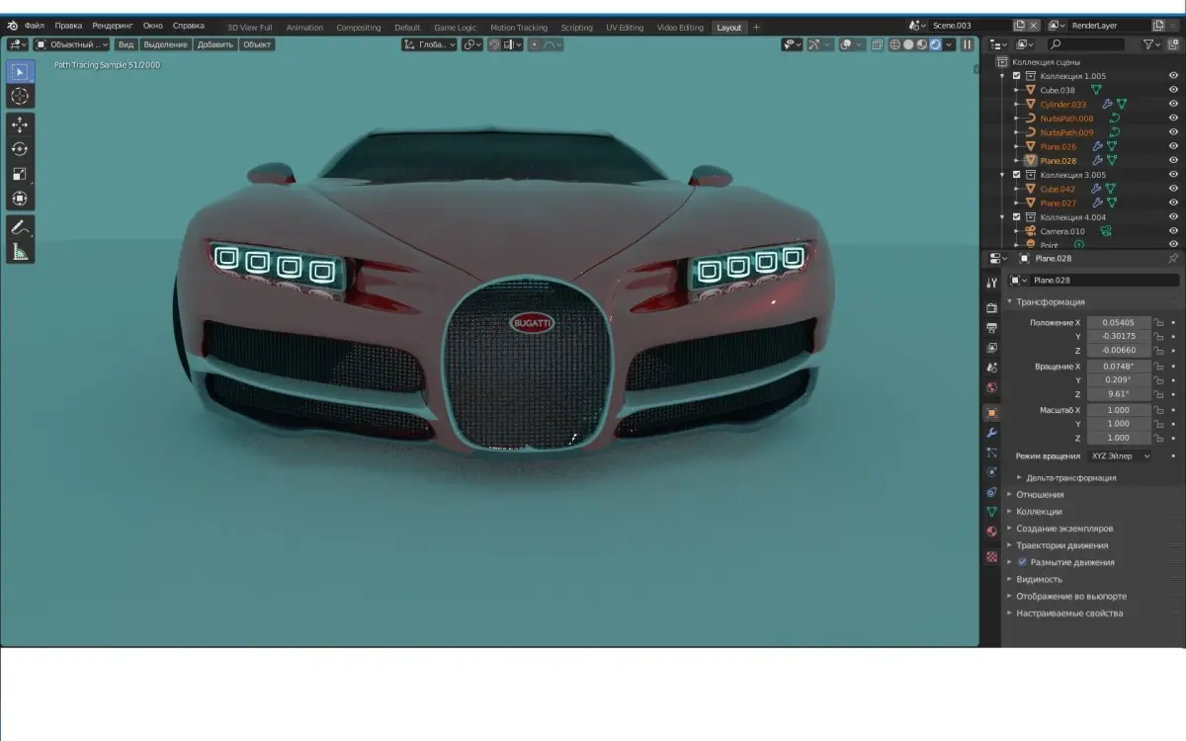This screenshot has width=1186, height=741.
Task: Open the View Layer properties tab icon
Action: [x=991, y=347]
